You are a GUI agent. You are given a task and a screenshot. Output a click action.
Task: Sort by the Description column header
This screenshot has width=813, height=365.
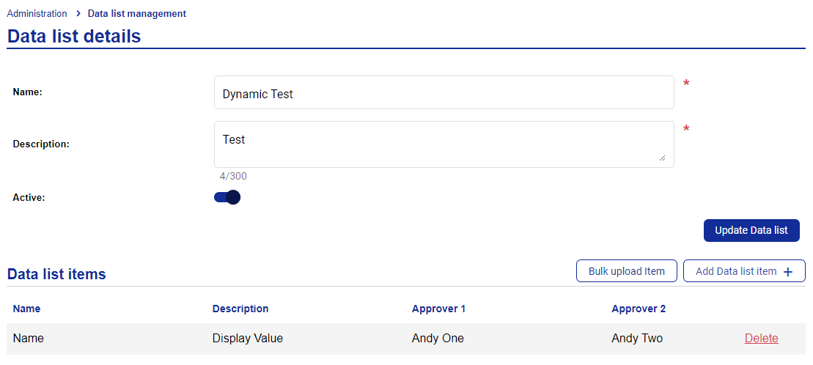coord(240,309)
